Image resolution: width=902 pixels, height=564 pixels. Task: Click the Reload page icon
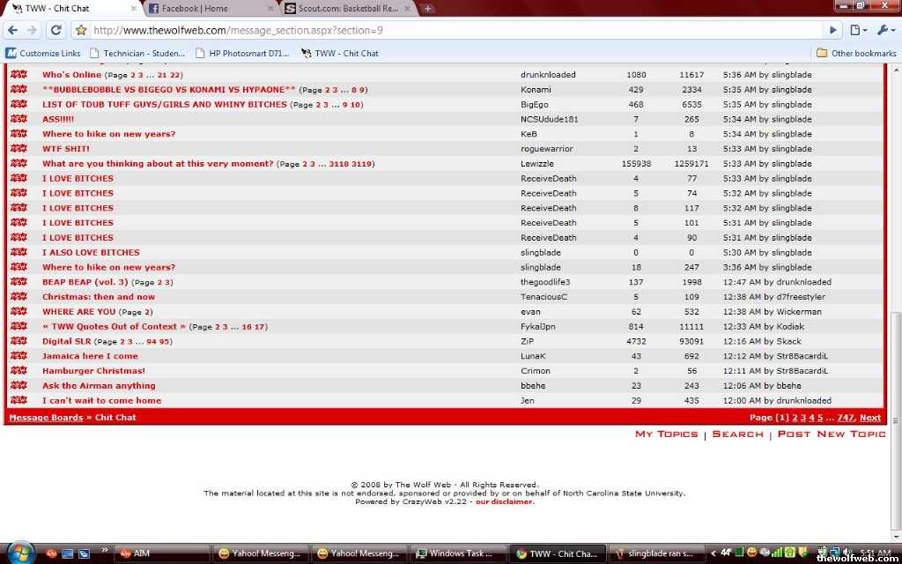point(55,30)
